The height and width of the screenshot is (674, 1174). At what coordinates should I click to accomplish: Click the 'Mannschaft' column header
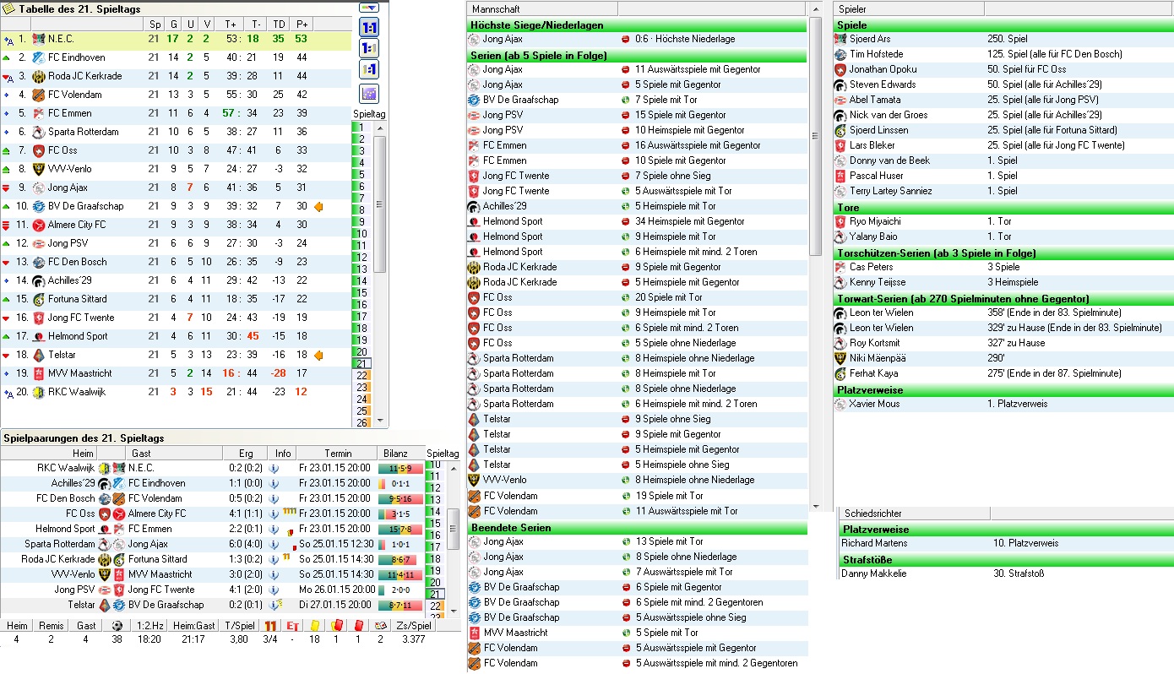click(542, 9)
